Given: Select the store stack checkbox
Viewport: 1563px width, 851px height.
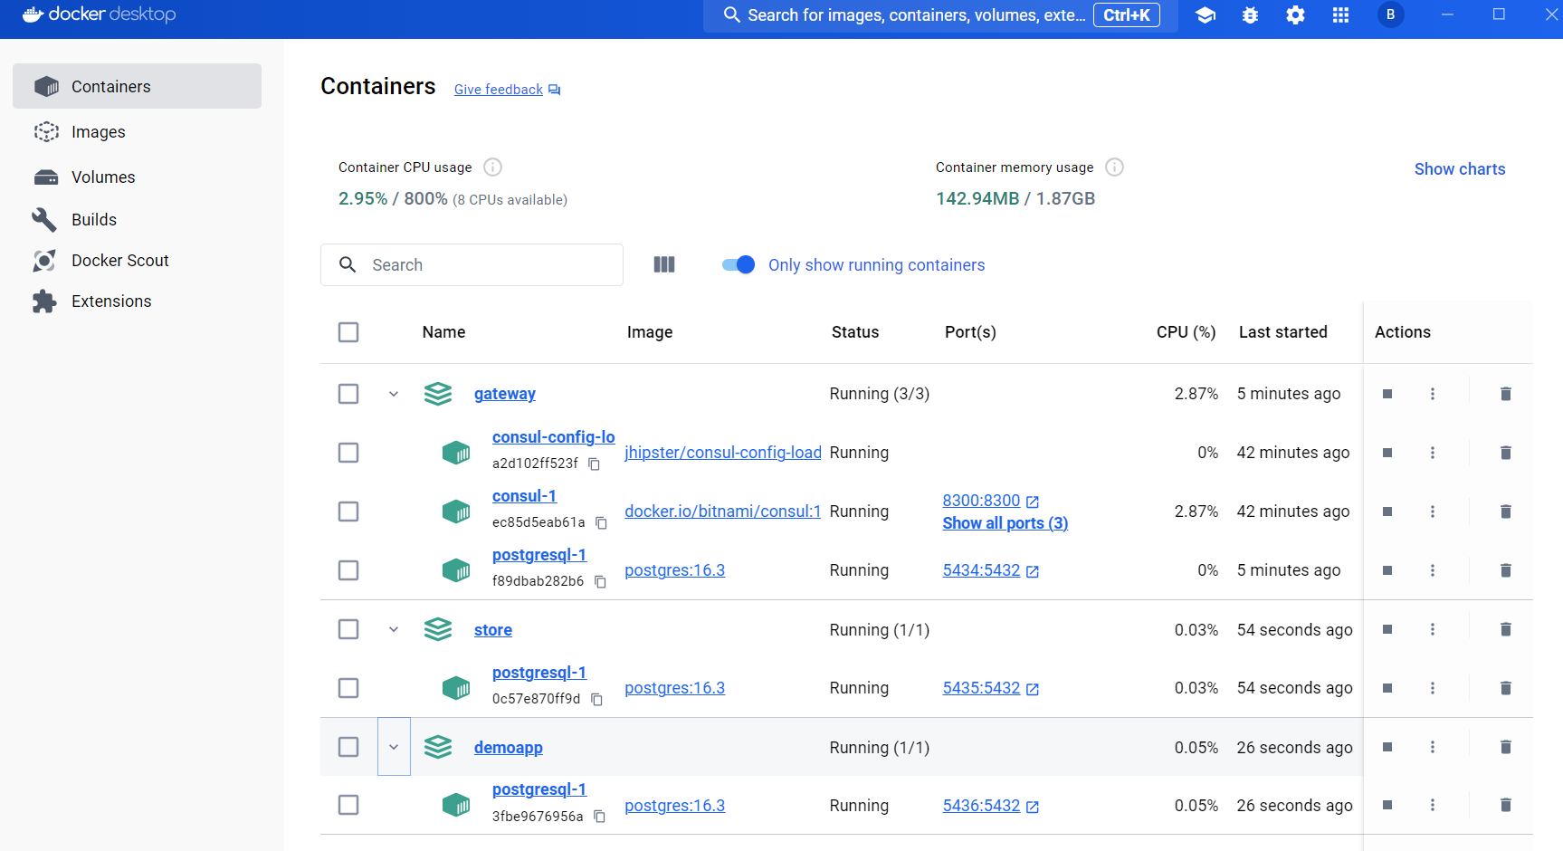Looking at the screenshot, I should pyautogui.click(x=348, y=629).
